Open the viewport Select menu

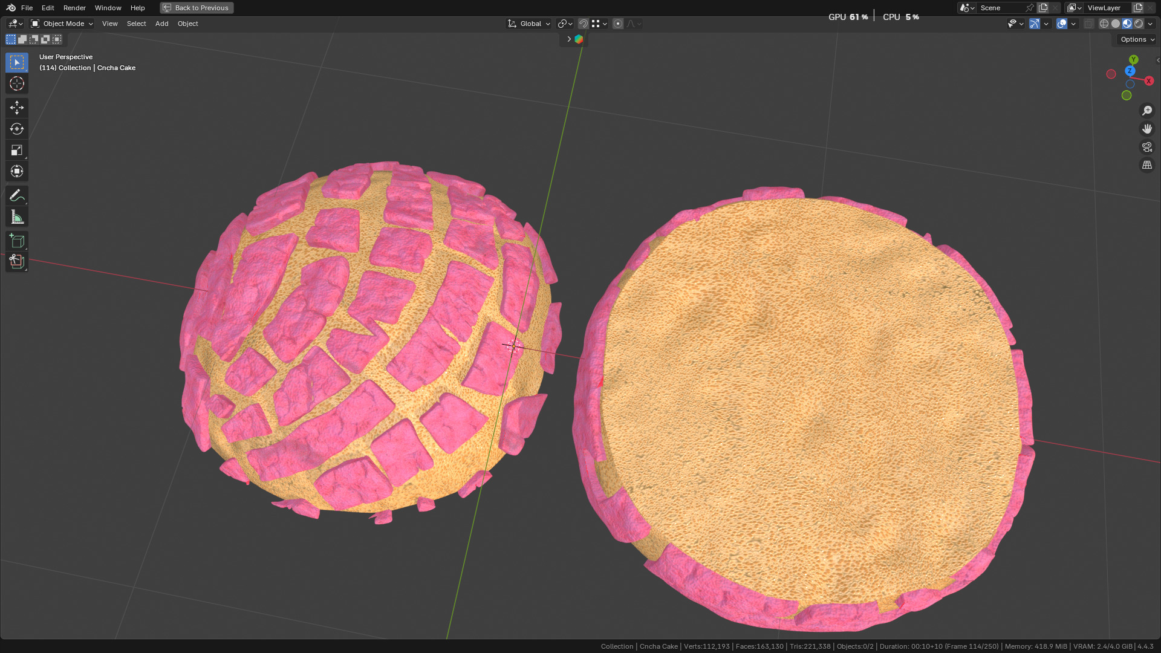point(136,24)
